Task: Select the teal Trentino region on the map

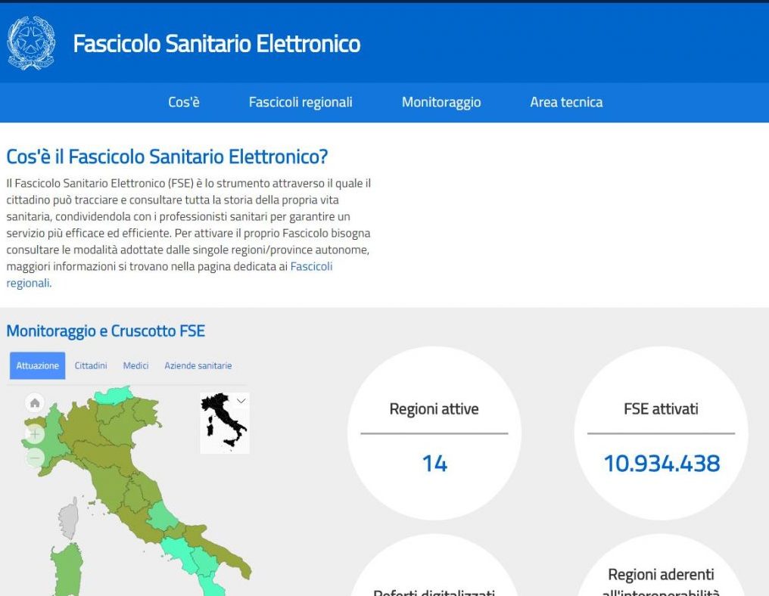Action: pos(114,397)
